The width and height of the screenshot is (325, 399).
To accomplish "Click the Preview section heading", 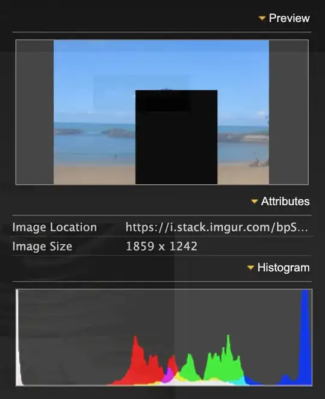I will [x=289, y=18].
